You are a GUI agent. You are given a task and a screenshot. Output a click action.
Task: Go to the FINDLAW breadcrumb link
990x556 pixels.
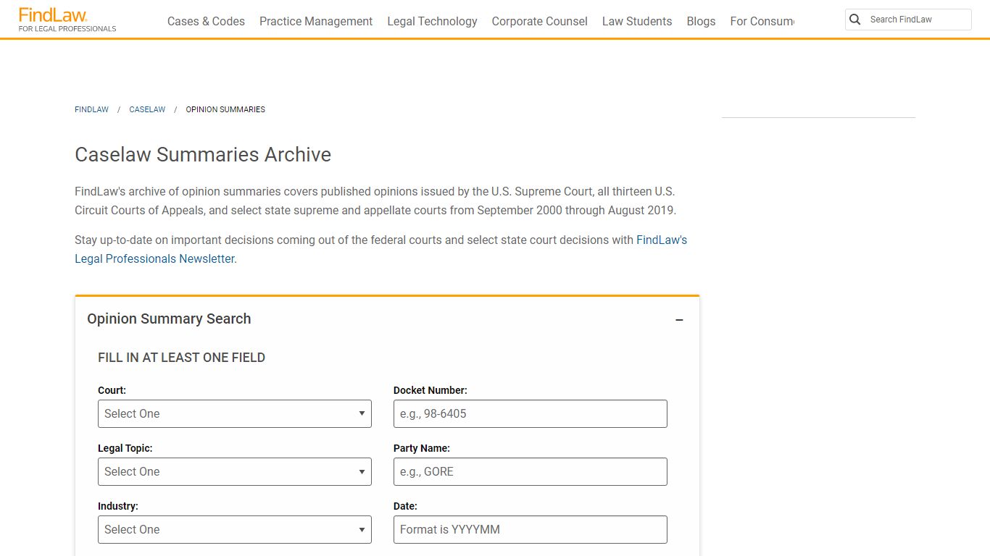coord(91,109)
